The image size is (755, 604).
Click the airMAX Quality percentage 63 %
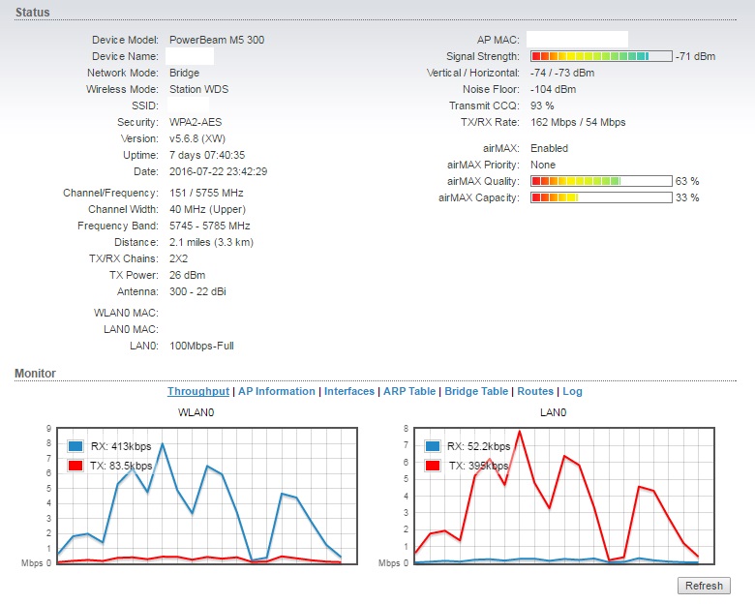click(687, 181)
